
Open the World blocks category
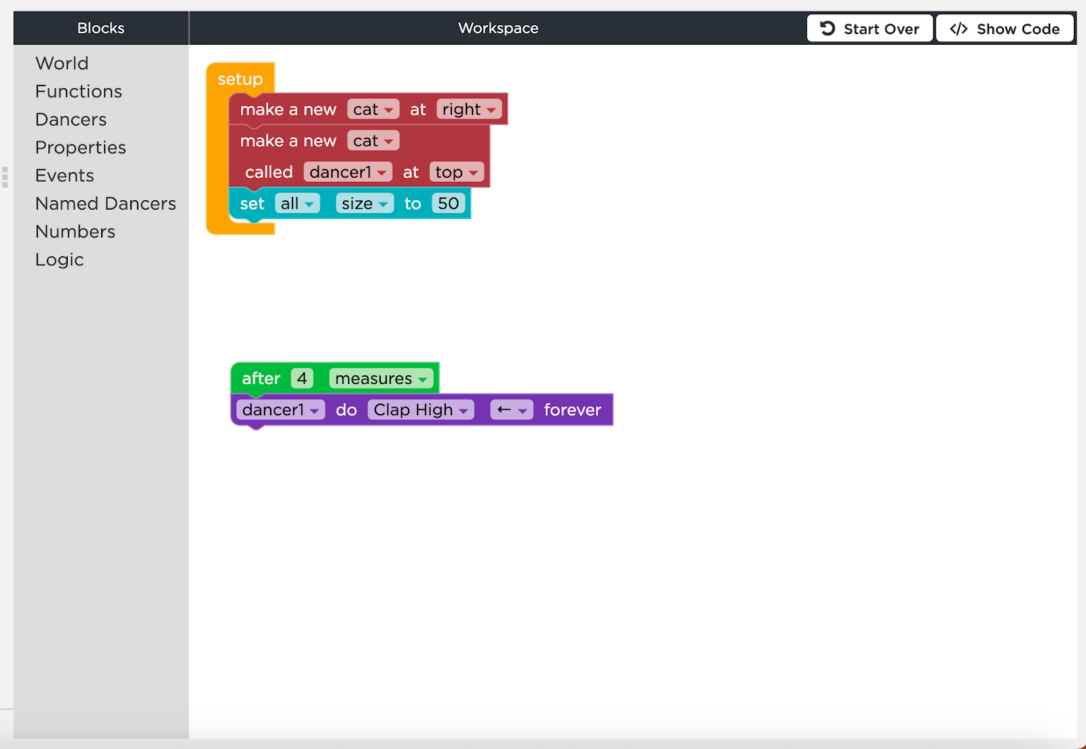pyautogui.click(x=62, y=63)
